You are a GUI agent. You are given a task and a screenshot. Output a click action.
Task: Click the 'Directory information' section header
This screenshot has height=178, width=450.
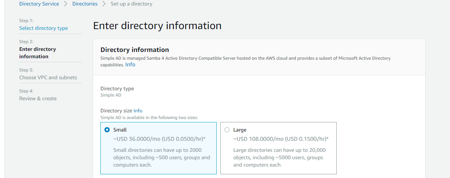point(135,50)
